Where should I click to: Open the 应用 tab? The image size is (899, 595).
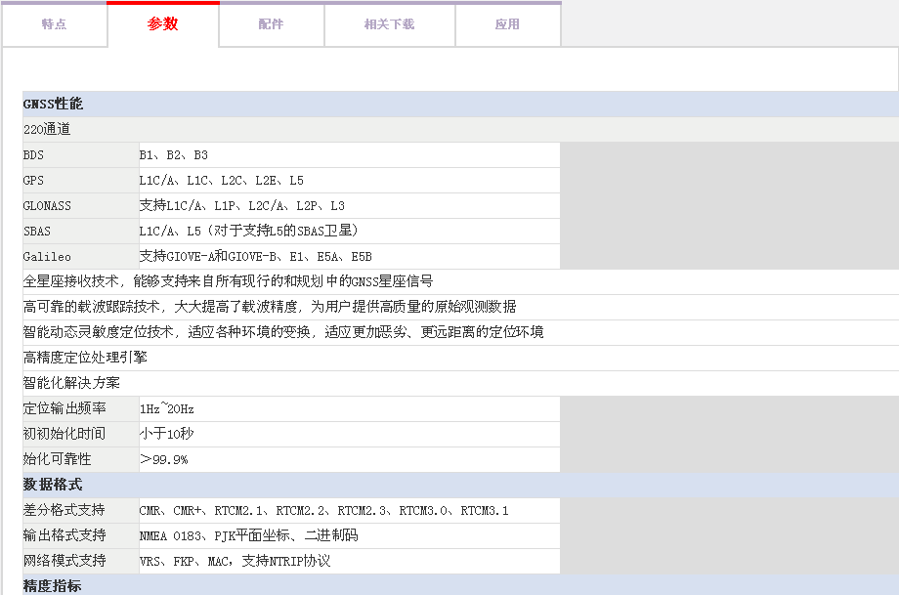507,24
